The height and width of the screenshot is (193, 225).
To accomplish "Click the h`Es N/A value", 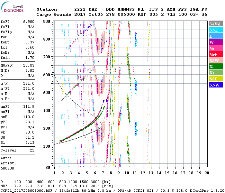I will pyautogui.click(x=31, y=99).
